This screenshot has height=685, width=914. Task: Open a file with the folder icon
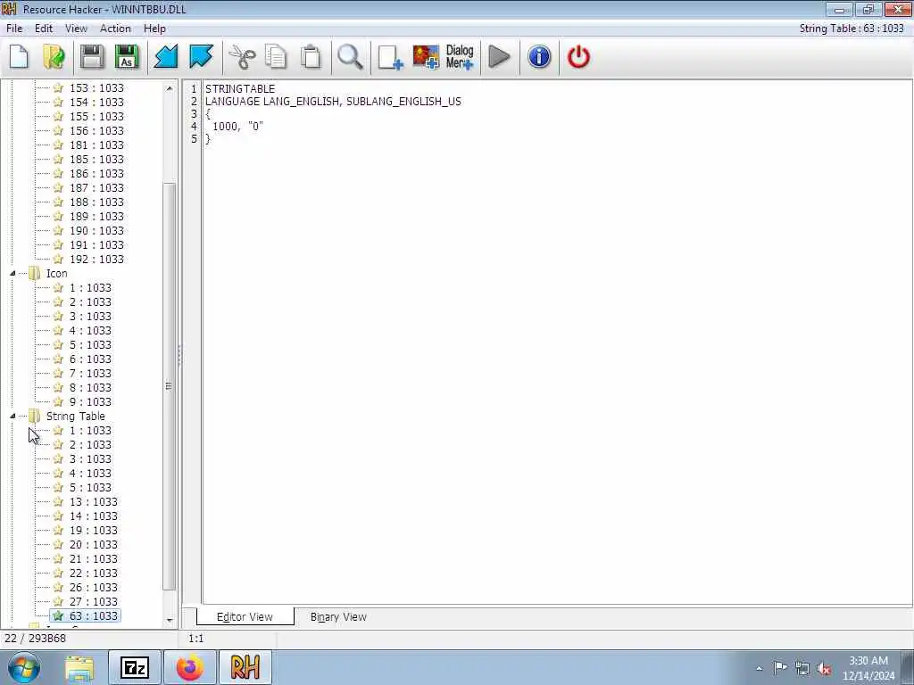coord(54,57)
